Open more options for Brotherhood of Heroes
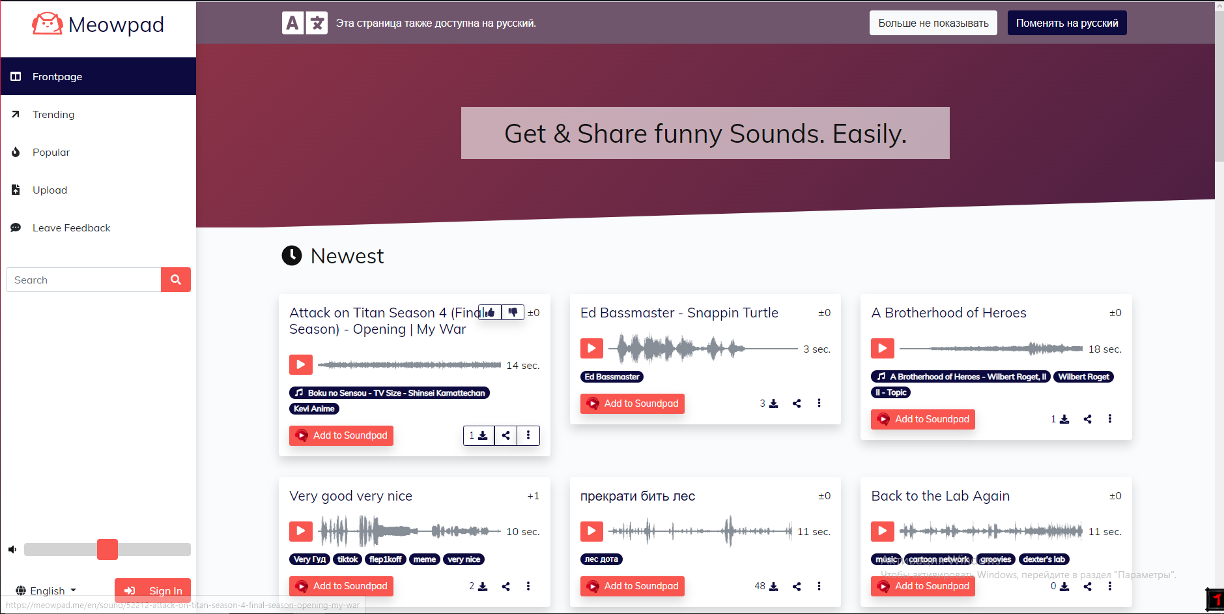This screenshot has height=614, width=1224. point(1110,419)
